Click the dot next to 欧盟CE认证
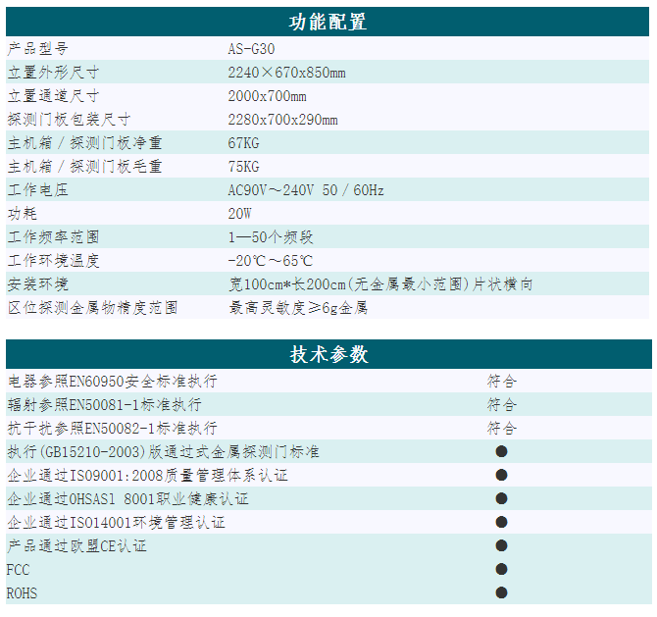Screen dimensions: 657x617 [x=501, y=545]
